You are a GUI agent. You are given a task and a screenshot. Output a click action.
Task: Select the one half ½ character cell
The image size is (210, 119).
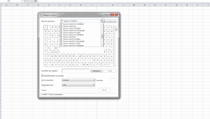click(56, 52)
